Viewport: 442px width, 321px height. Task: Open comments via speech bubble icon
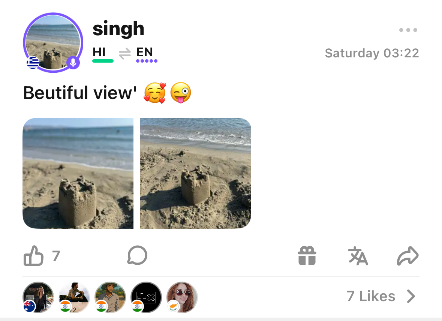(x=137, y=255)
